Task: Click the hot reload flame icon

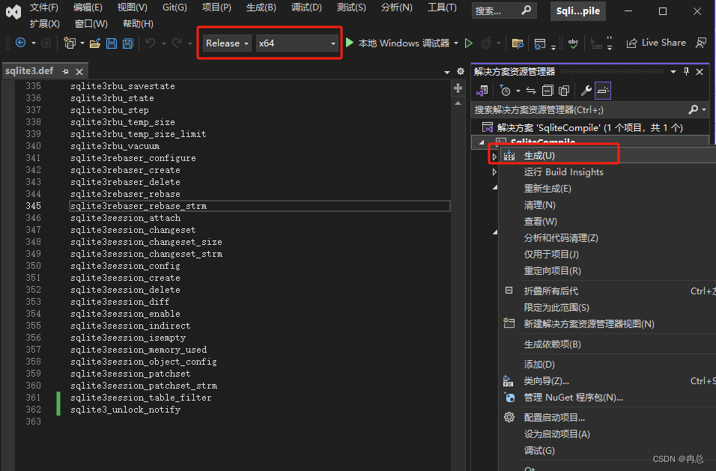Action: (487, 43)
